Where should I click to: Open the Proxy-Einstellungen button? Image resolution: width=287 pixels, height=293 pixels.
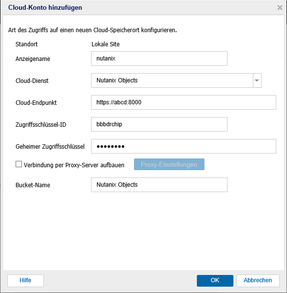[169, 164]
